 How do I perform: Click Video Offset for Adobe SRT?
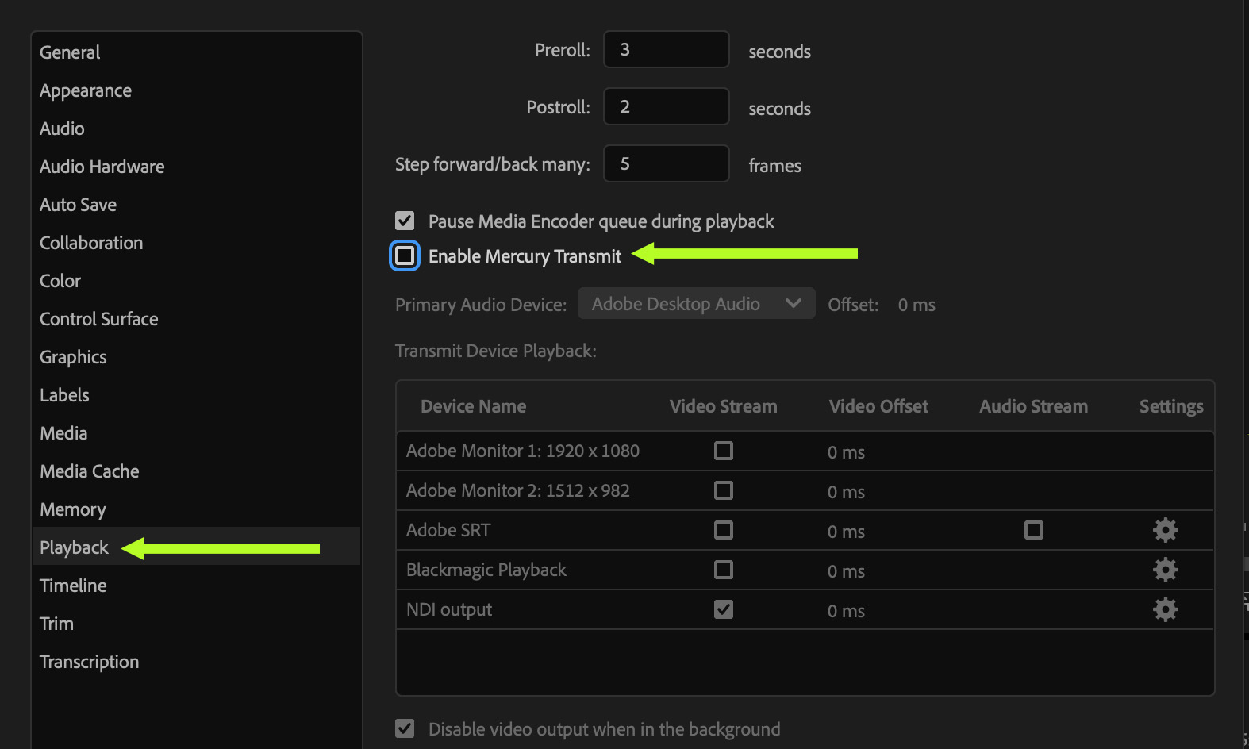(x=846, y=532)
